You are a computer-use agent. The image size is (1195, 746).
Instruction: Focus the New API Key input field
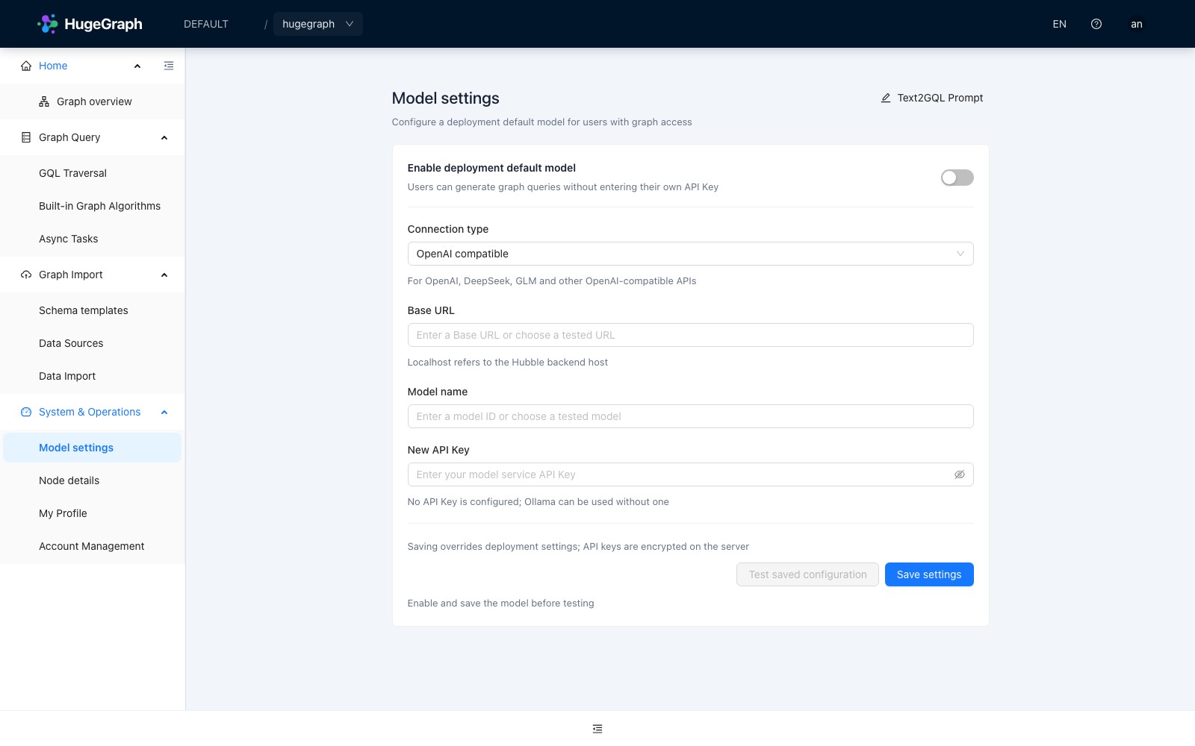pyautogui.click(x=690, y=474)
